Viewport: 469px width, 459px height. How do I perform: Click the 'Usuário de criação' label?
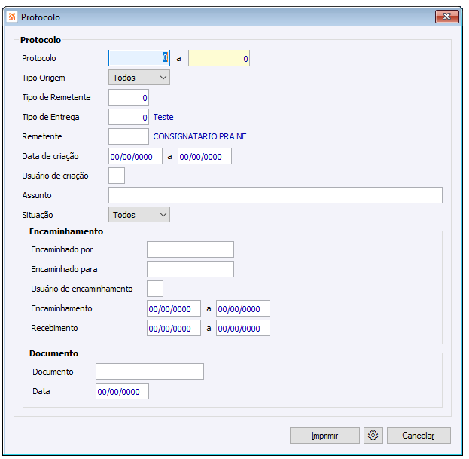tap(56, 176)
